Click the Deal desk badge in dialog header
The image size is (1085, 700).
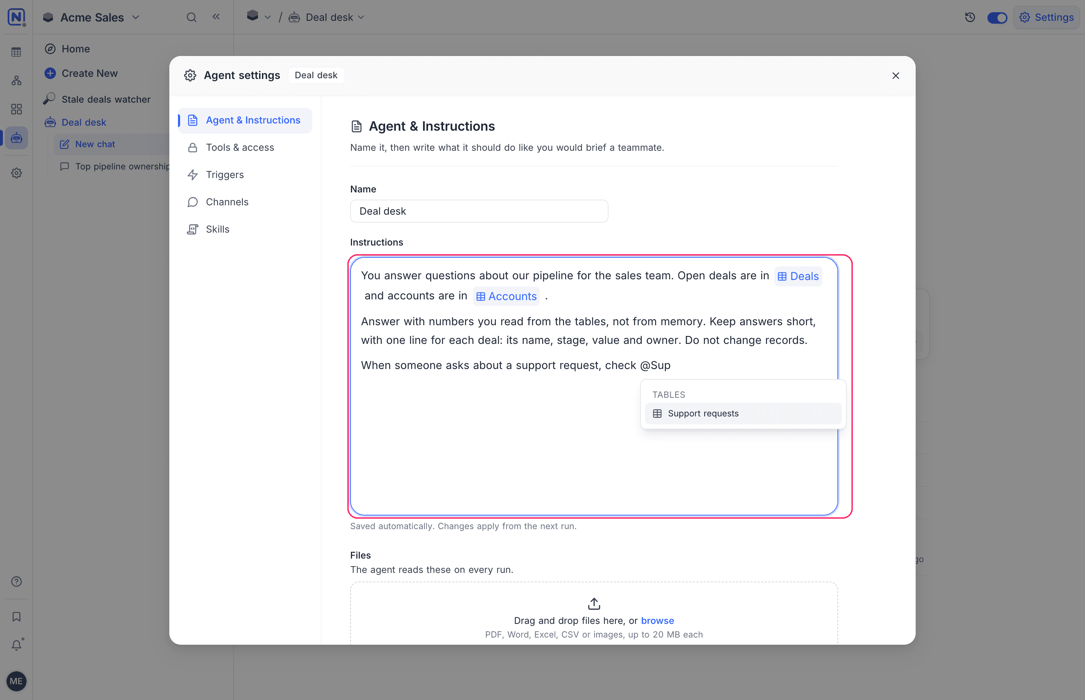(x=316, y=75)
